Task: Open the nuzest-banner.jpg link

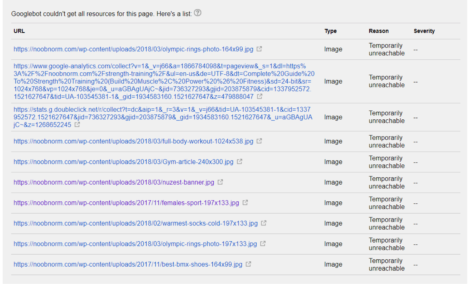Action: pos(114,182)
